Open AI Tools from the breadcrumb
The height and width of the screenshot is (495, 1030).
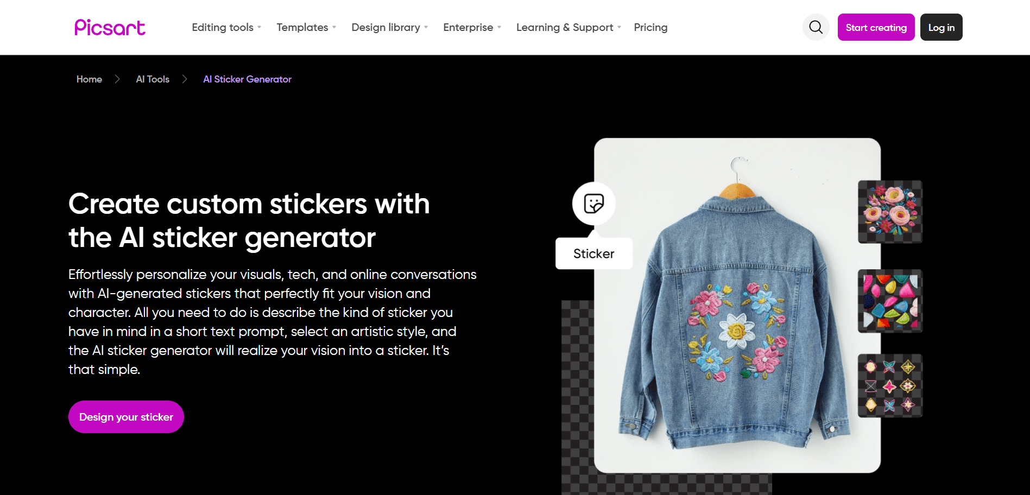coord(152,79)
